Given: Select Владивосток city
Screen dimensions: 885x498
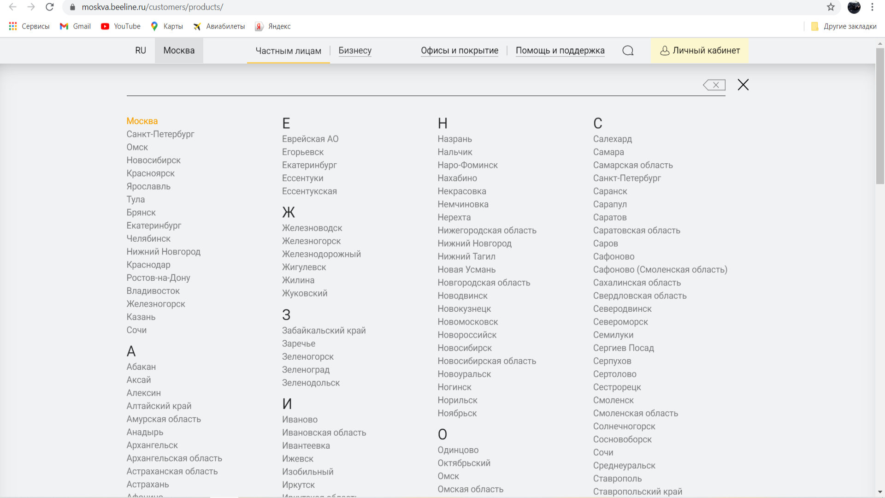Looking at the screenshot, I should [153, 291].
